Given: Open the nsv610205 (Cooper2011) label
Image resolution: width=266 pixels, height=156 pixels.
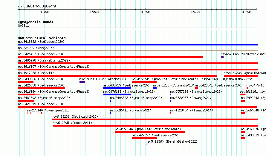Looking at the screenshot, I should click(72, 123).
